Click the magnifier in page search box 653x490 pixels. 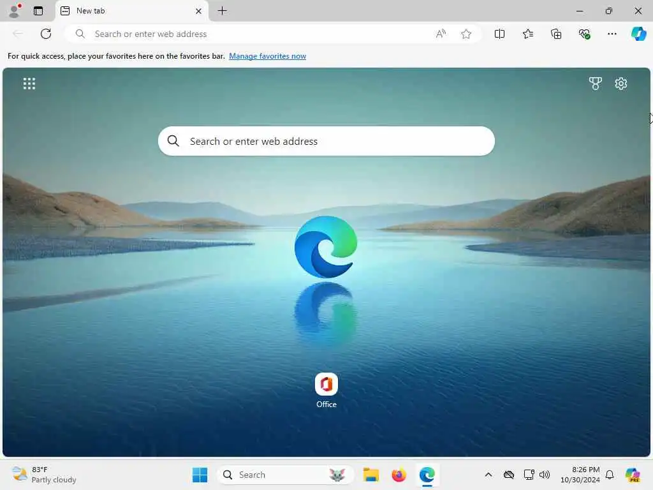pos(173,141)
